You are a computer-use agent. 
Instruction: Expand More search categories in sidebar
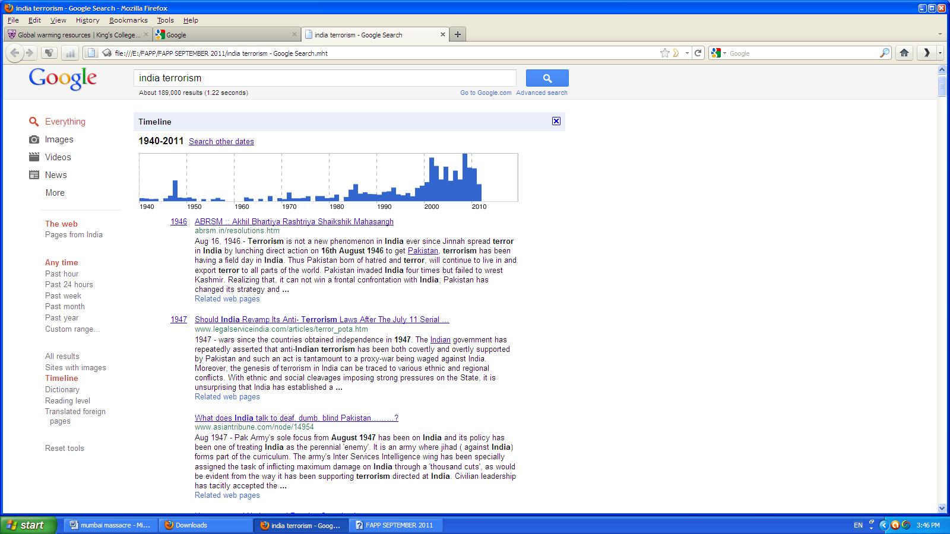tap(55, 193)
